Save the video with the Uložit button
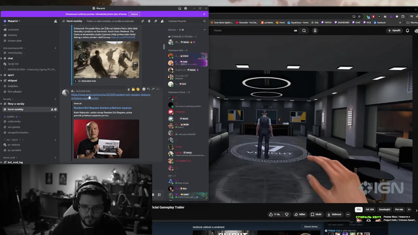 [x=316, y=214]
